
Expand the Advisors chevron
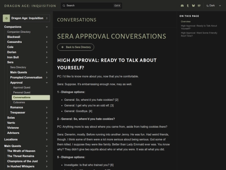pos(47,133)
